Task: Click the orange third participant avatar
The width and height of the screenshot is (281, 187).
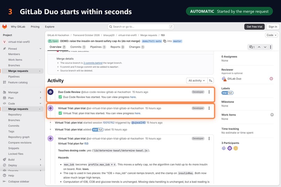Action: pyautogui.click(x=236, y=148)
